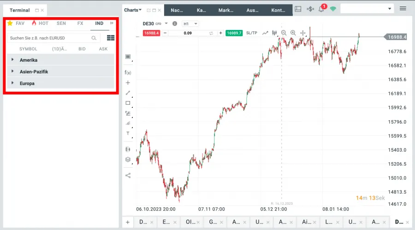Viewport: 415px width, 230px height.
Task: Click the share chart icon
Action: coord(128,175)
